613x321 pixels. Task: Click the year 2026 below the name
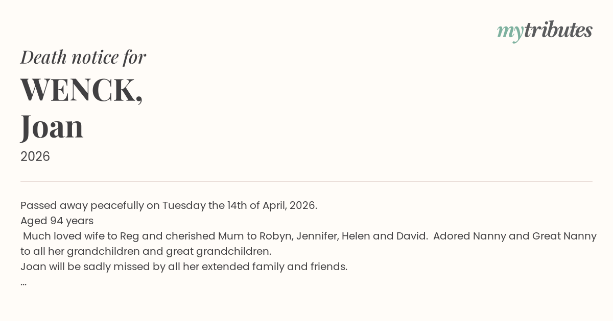pos(35,156)
